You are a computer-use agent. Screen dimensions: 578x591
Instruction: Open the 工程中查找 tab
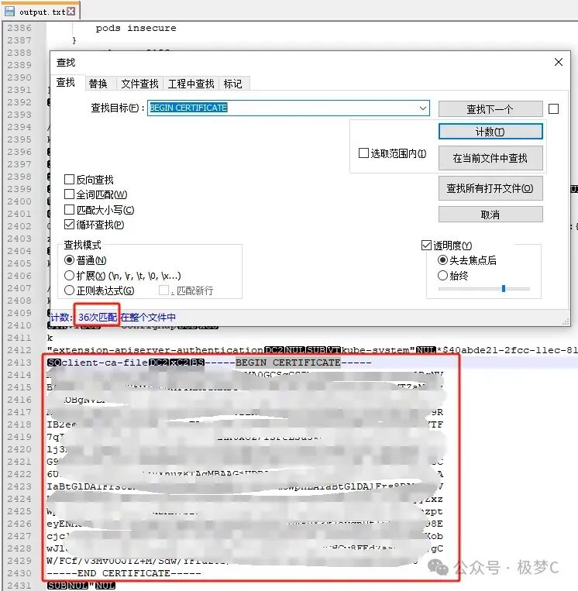click(x=191, y=84)
